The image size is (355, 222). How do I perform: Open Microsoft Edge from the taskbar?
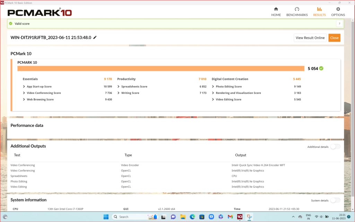coord(192,217)
